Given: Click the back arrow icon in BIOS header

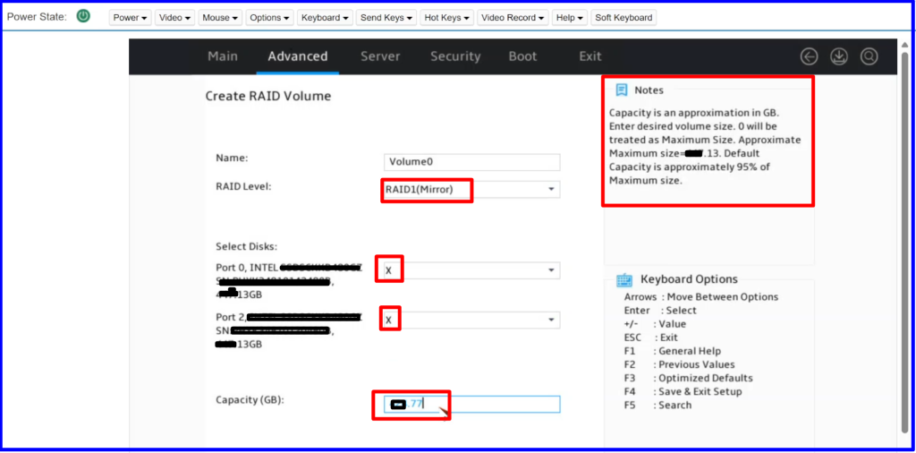Looking at the screenshot, I should click(x=809, y=56).
